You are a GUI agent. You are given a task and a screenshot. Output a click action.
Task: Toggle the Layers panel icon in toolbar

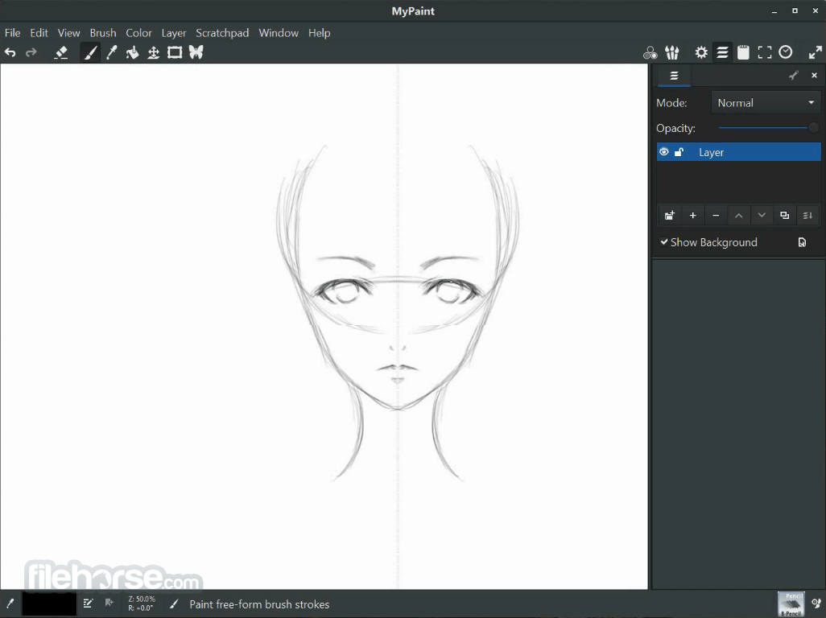click(722, 52)
